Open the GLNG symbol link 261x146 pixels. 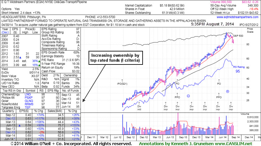[29, 101]
